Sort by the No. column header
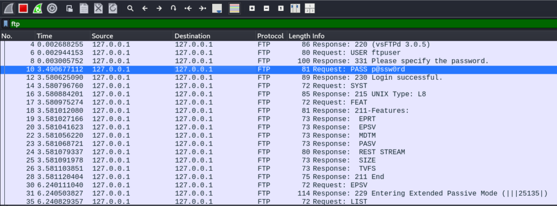Screen dimensions: 557x206 (x=18, y=36)
